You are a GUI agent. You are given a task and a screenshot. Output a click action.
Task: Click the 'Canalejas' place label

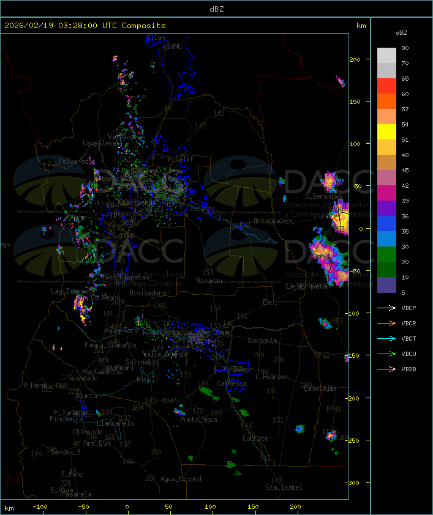(320, 388)
